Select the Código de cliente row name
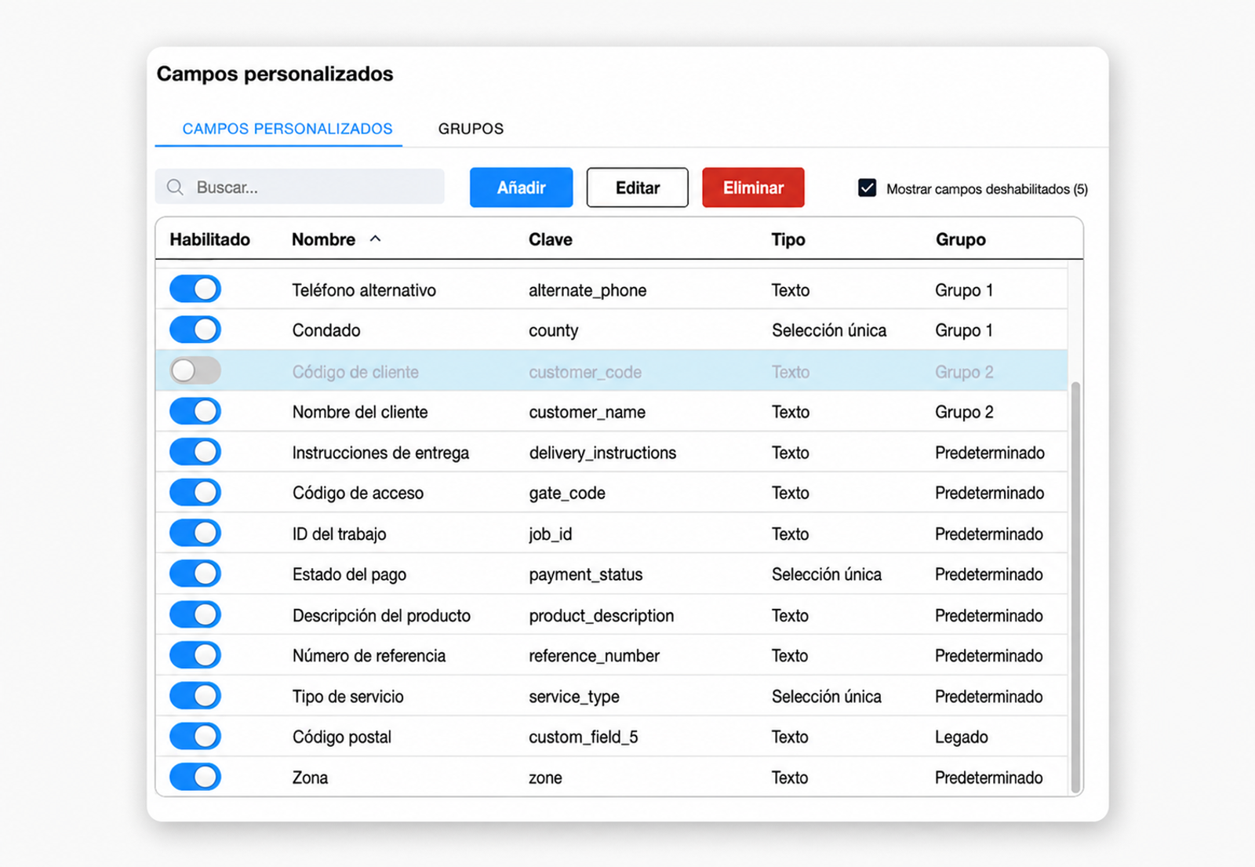The height and width of the screenshot is (867, 1255). (x=355, y=372)
